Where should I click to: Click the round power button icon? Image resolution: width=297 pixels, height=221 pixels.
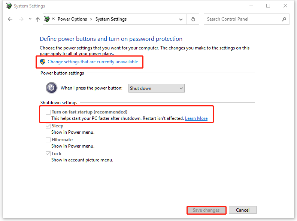tap(51, 88)
